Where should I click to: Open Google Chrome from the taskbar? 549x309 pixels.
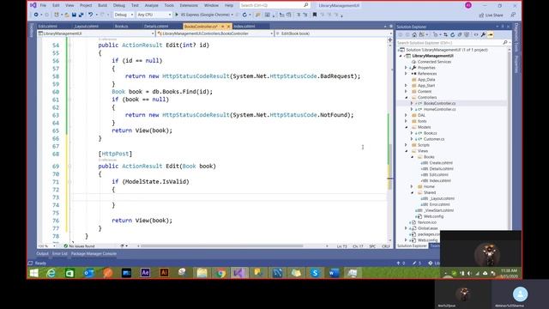click(220, 273)
